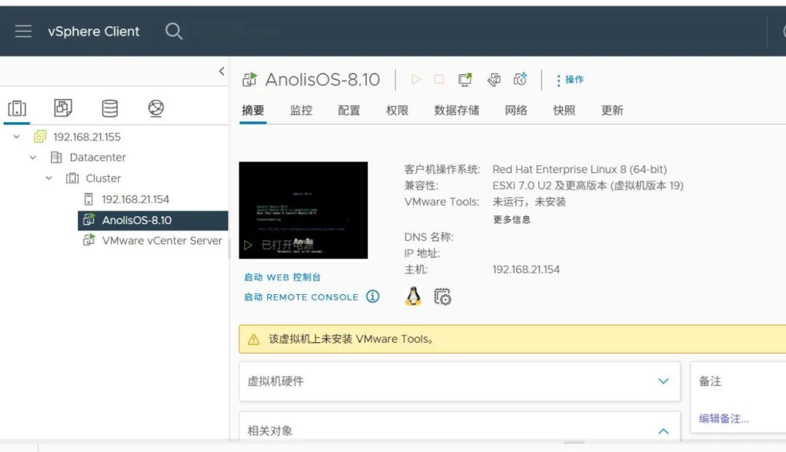Image resolution: width=786 pixels, height=452 pixels.
Task: Click the 该虚拟机上未安装 VMware Tools message
Action: tap(351, 339)
